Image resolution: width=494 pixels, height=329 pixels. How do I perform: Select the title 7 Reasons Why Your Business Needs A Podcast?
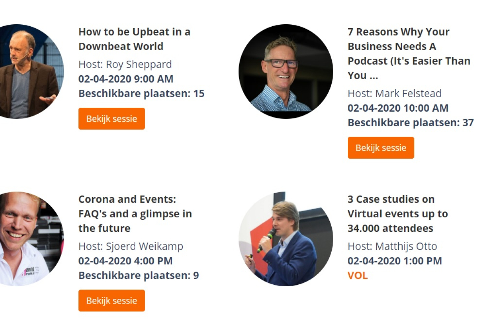click(409, 54)
